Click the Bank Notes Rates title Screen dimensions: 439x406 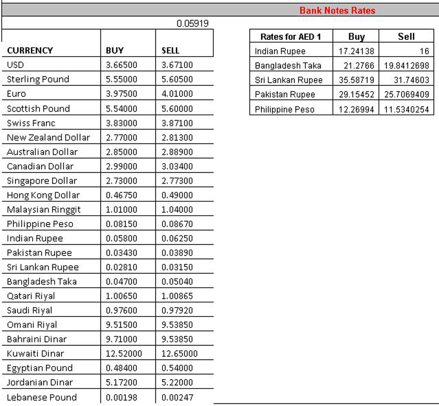click(x=337, y=11)
